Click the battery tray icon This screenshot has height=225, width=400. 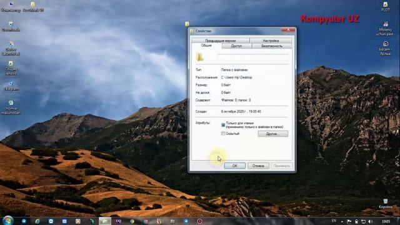pyautogui.click(x=356, y=221)
